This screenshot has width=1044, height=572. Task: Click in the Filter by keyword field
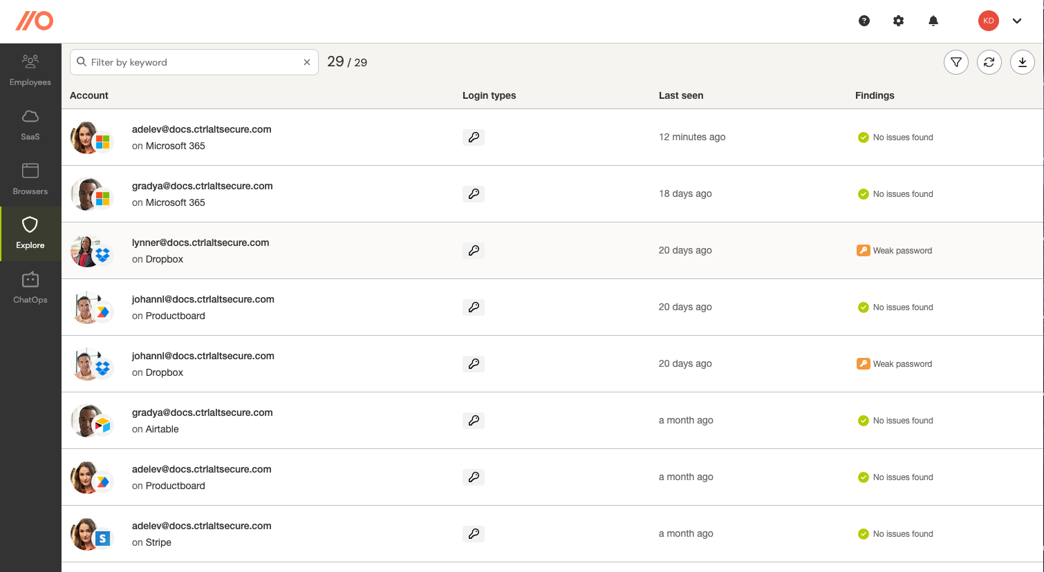(x=194, y=62)
